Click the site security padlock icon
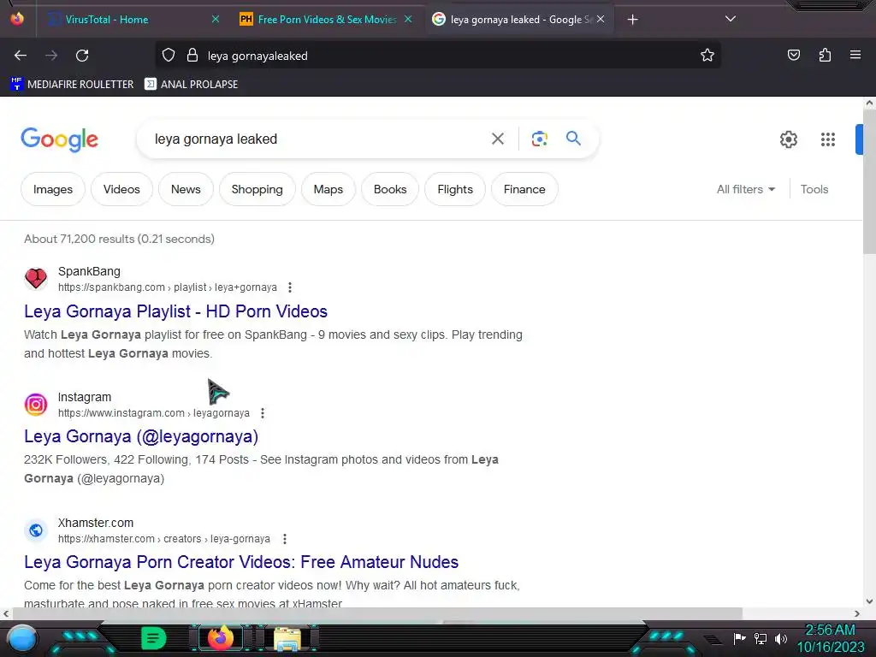This screenshot has width=876, height=657. click(x=192, y=56)
